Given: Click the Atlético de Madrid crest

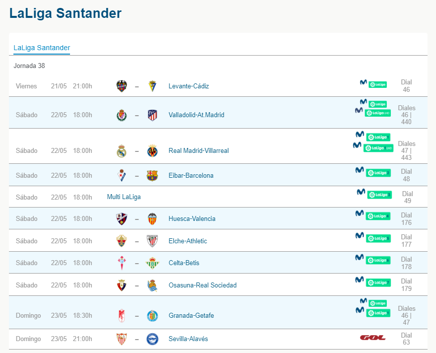Looking at the screenshot, I should (152, 115).
